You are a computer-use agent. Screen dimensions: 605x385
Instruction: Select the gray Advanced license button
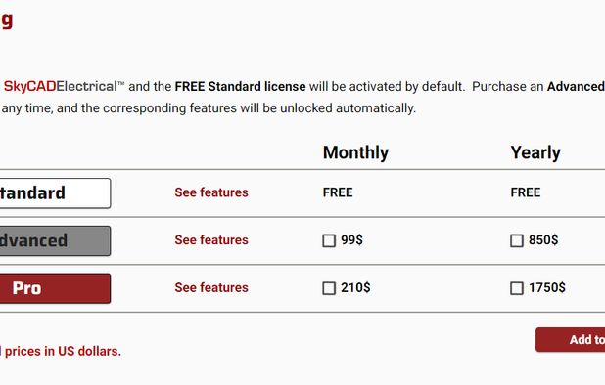click(x=55, y=241)
